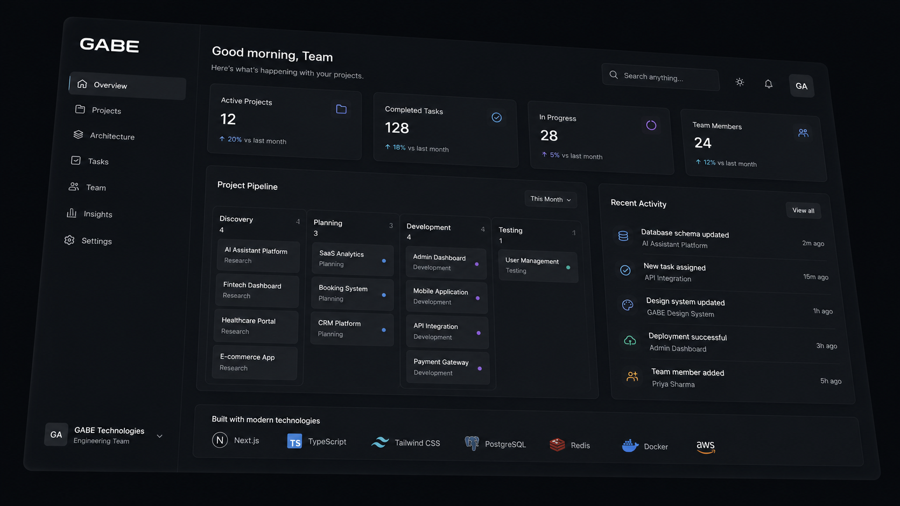The image size is (900, 506).
Task: Click the blue status dot on SaaS Analytics
Action: pyautogui.click(x=384, y=261)
